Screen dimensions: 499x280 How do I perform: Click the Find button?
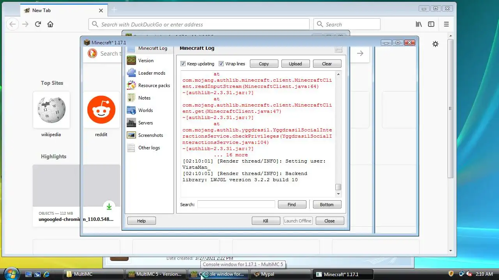pos(292,205)
